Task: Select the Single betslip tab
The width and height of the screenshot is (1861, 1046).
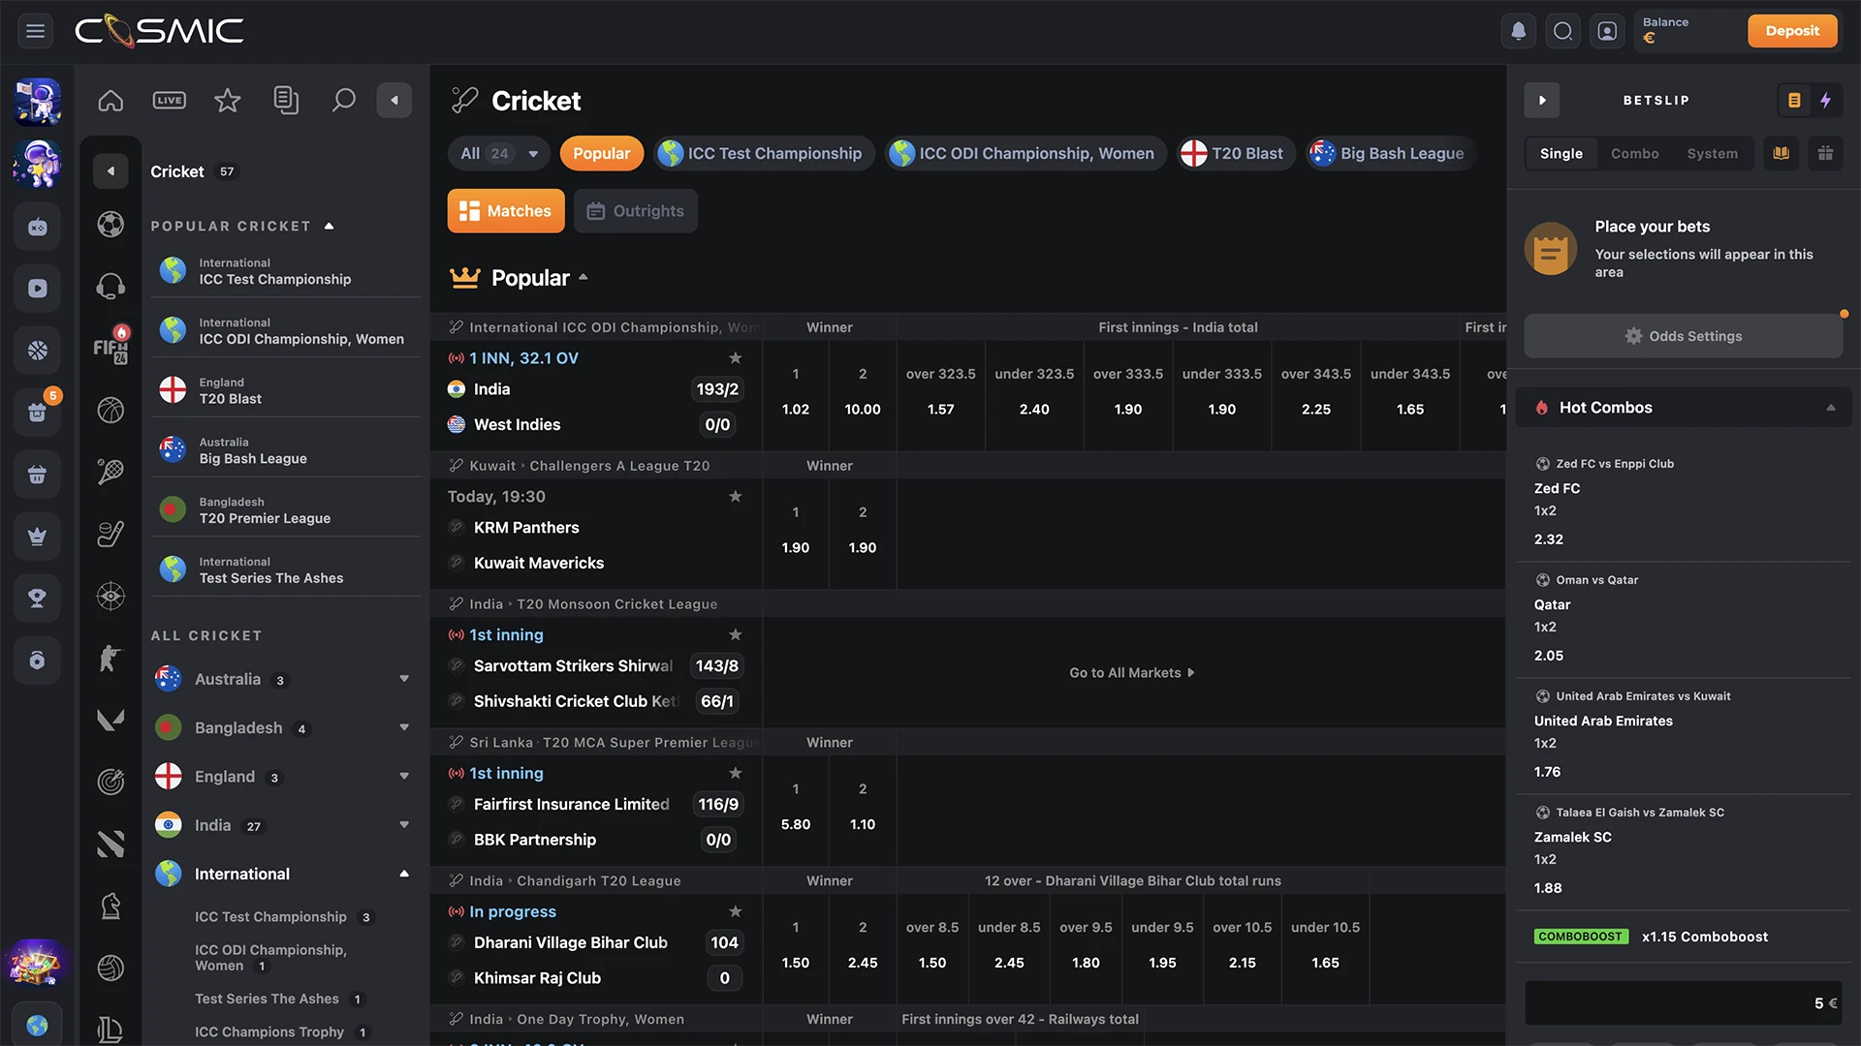Action: click(x=1561, y=153)
